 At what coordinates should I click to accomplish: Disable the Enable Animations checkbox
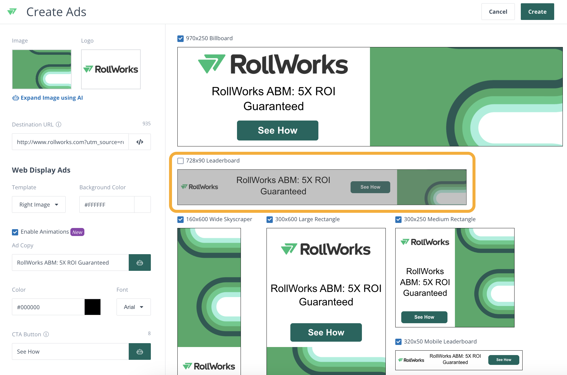point(15,232)
